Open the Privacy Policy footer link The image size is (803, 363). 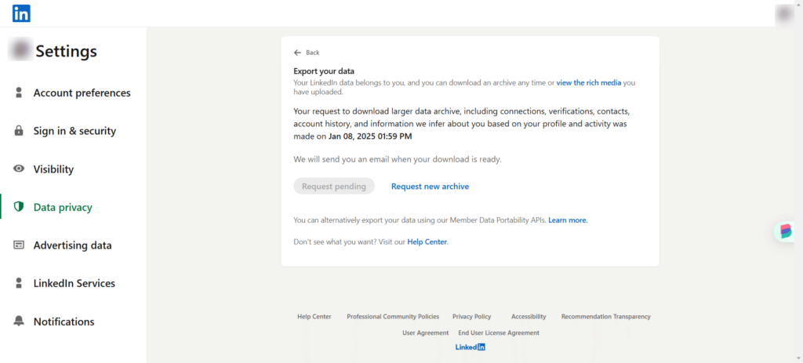click(471, 317)
